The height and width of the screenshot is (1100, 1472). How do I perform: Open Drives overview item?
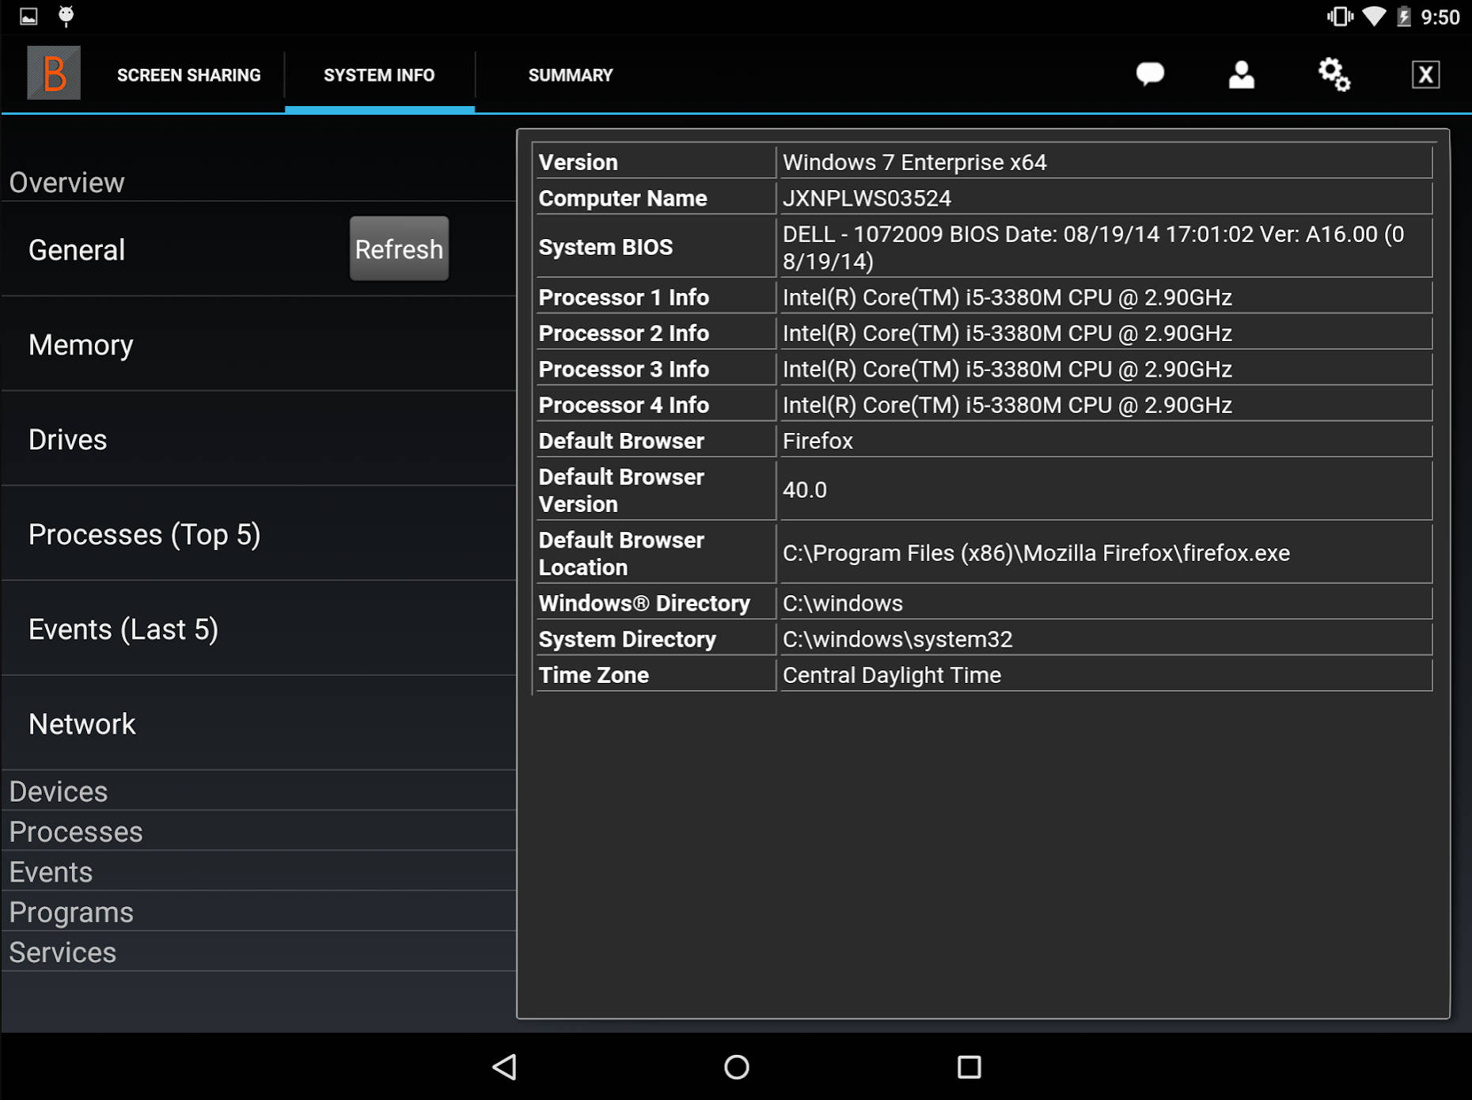point(68,440)
